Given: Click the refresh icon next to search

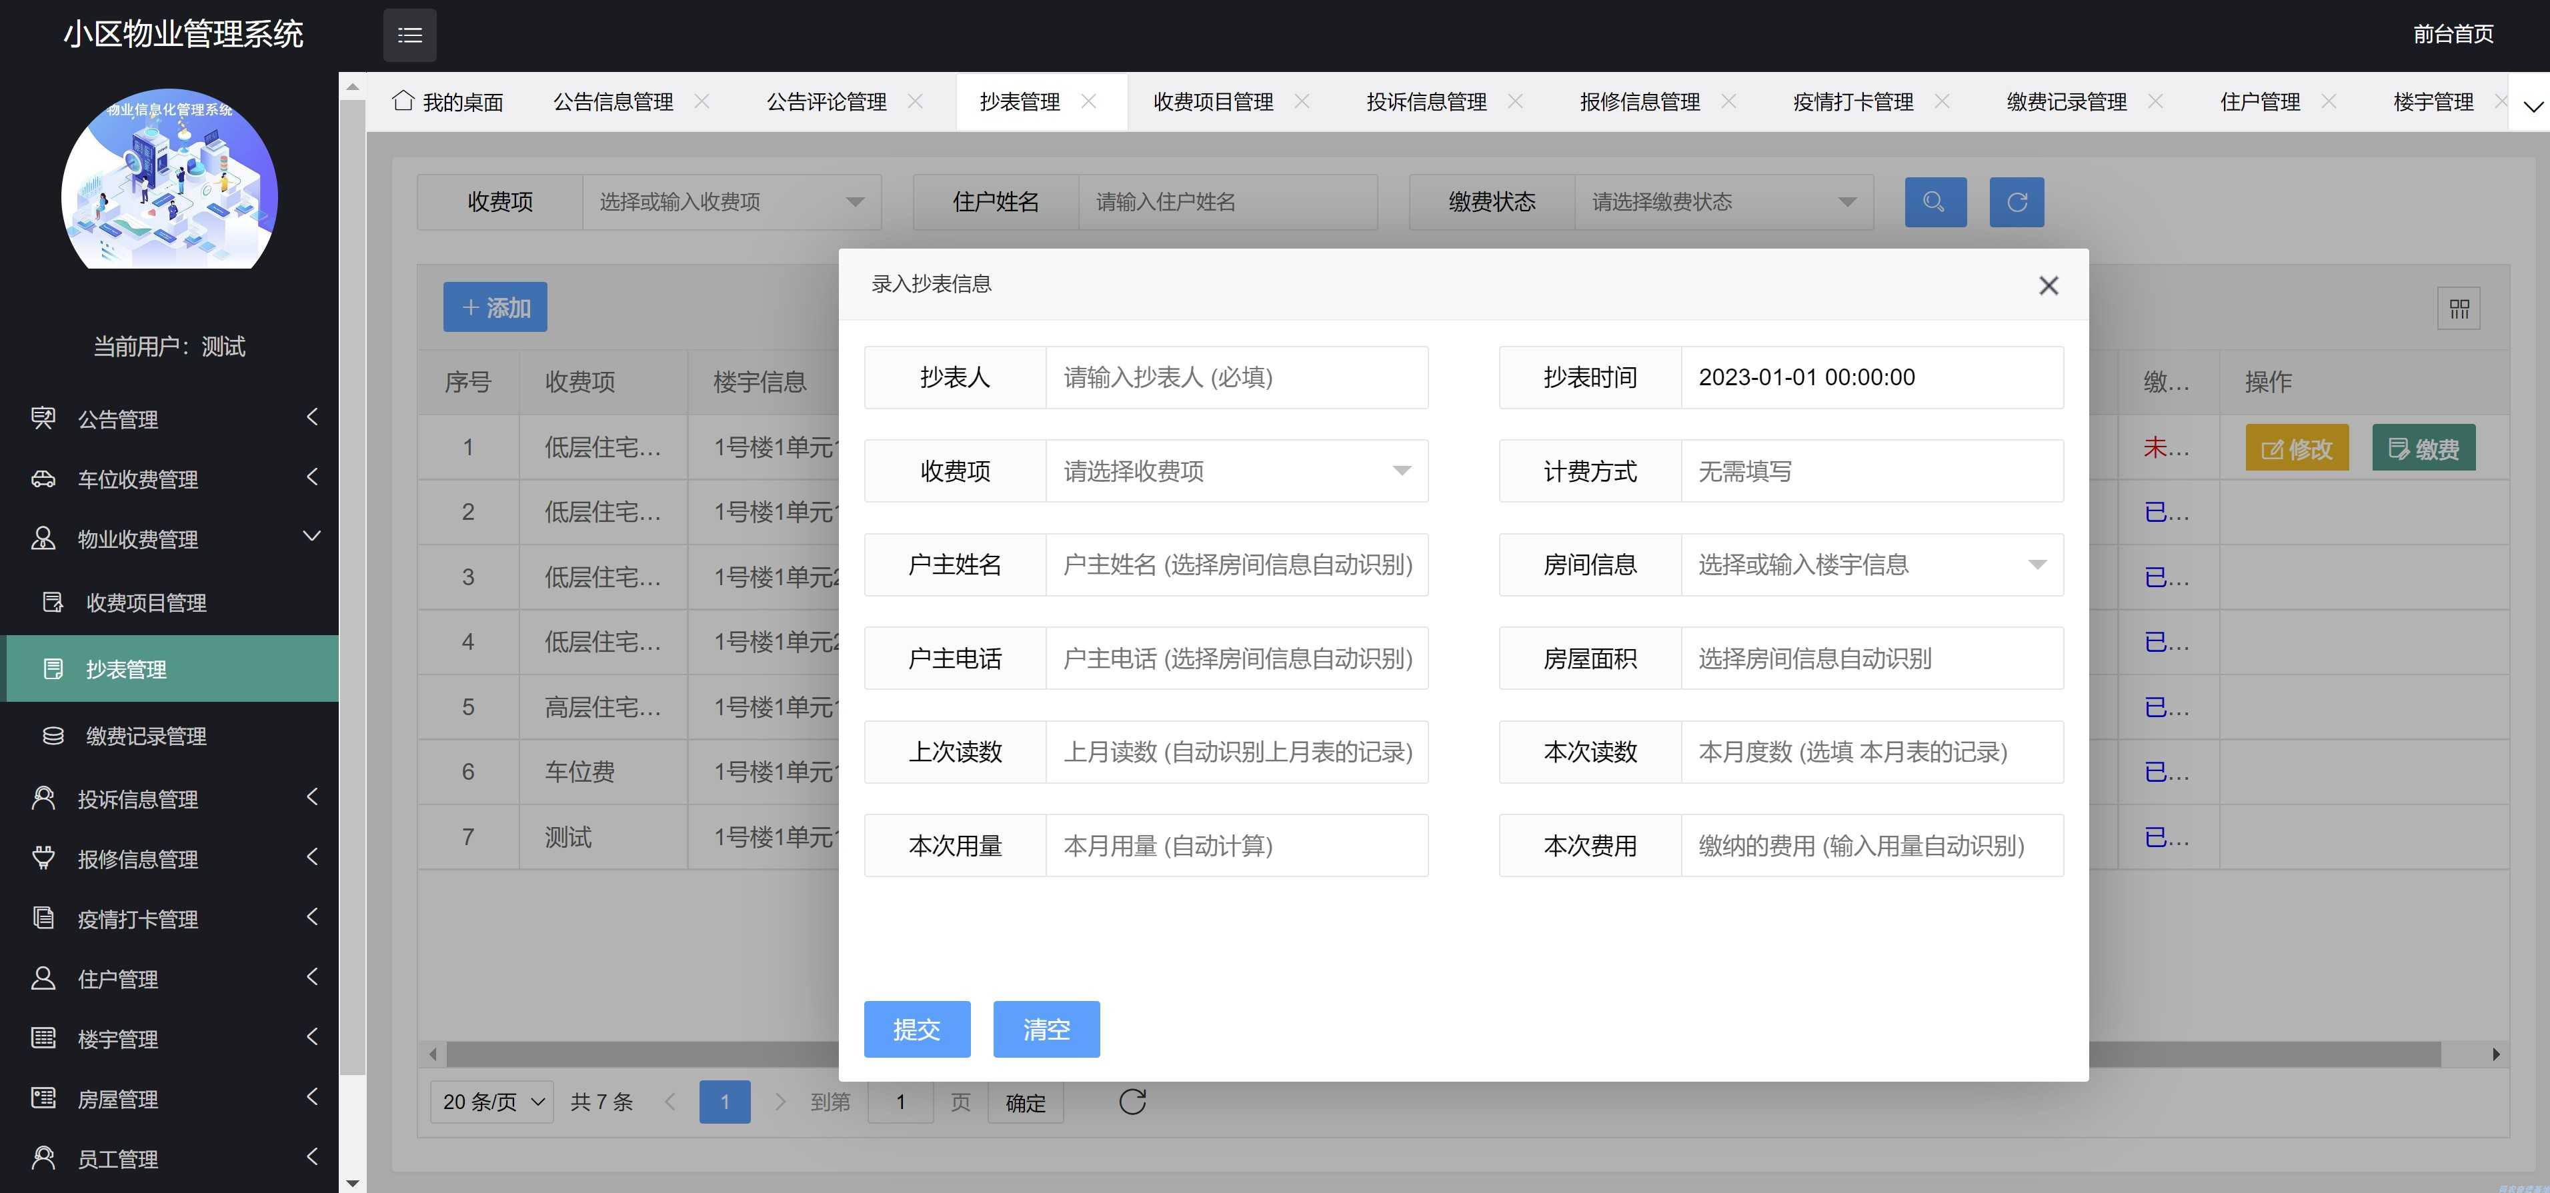Looking at the screenshot, I should (2017, 202).
